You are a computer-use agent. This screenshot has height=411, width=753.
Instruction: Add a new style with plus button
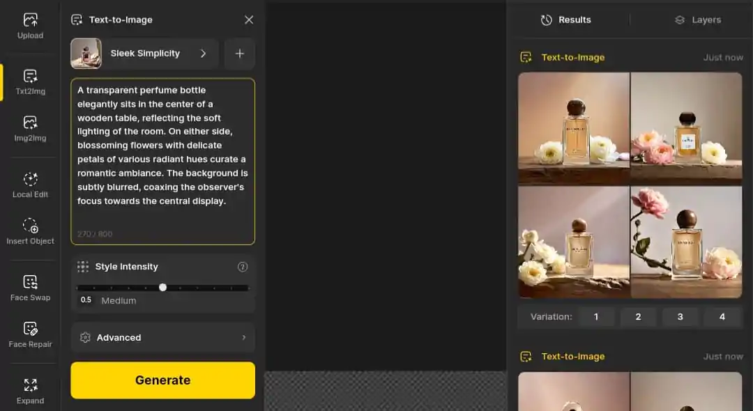pos(239,54)
